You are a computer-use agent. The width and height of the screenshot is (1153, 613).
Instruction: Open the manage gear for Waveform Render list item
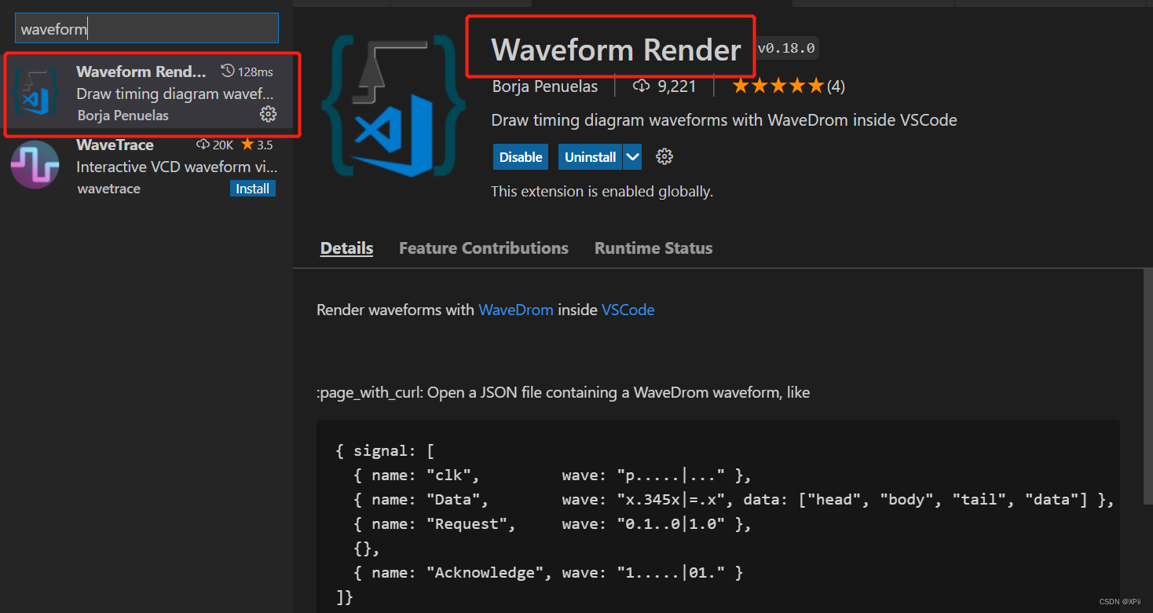point(268,115)
